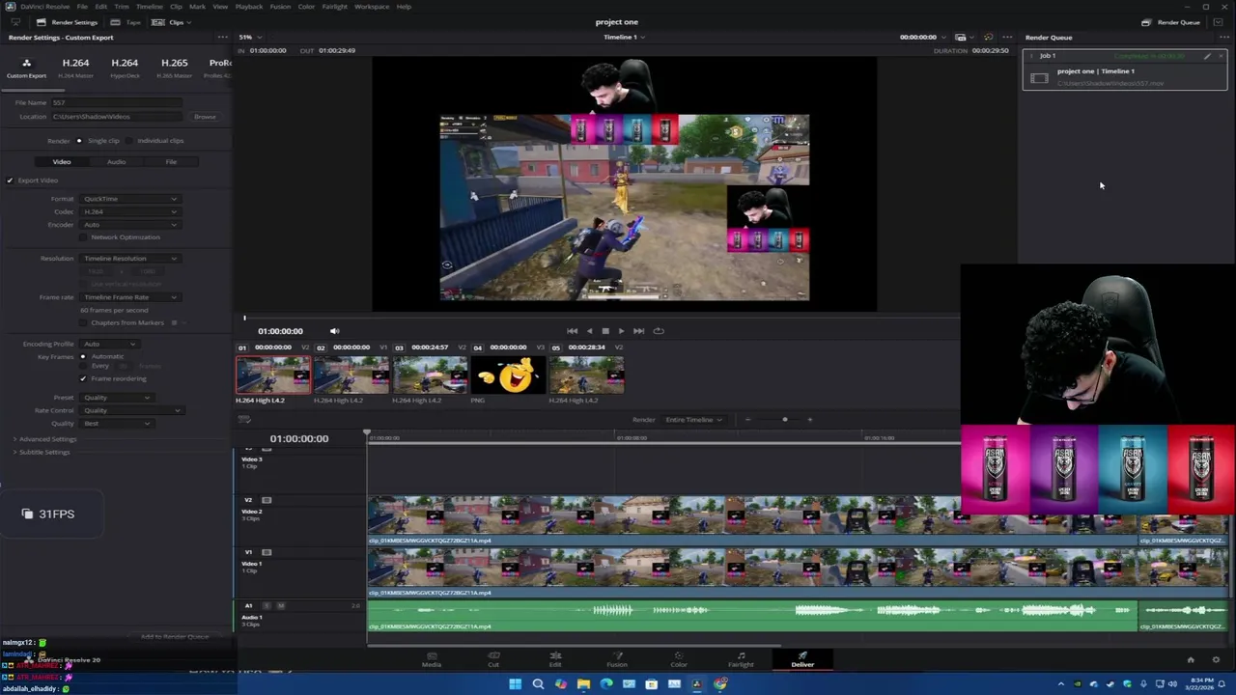
Task: Expand the Subtitle Settings section
Action: point(42,452)
